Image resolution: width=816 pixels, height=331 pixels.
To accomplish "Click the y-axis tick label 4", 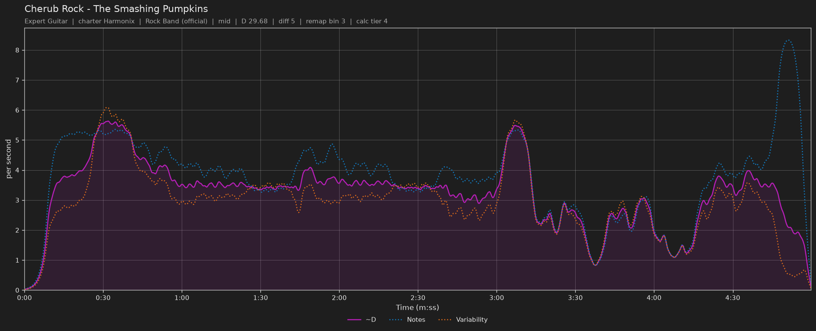I will (18, 170).
